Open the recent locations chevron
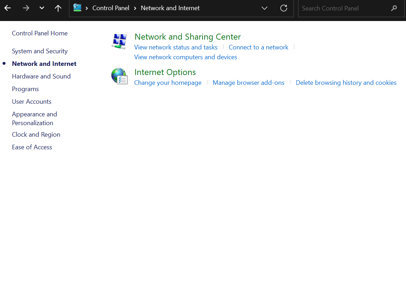This screenshot has width=406, height=287. coord(42,8)
